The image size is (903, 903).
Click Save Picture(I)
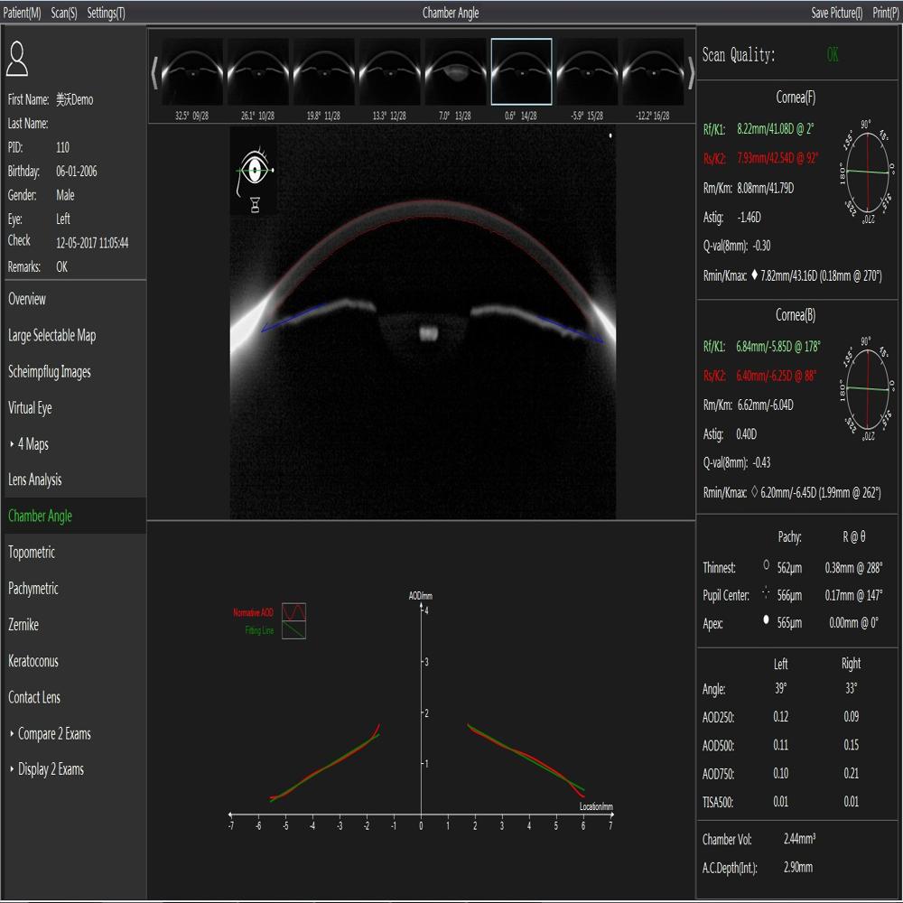coord(837,13)
